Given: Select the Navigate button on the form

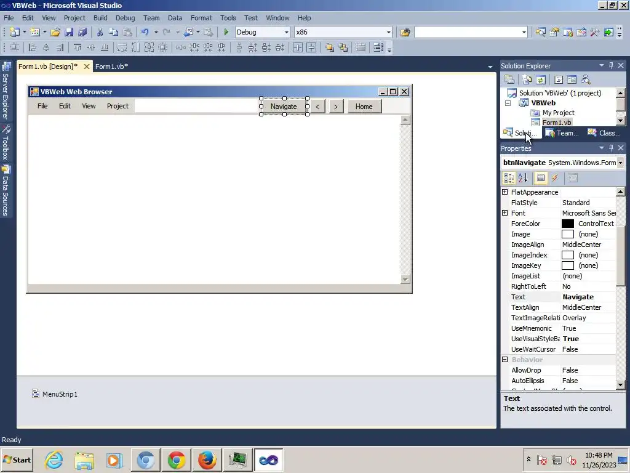Looking at the screenshot, I should (x=284, y=106).
